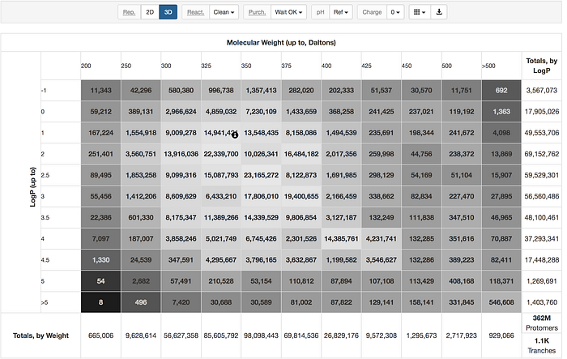Select the 375 molecular weight column header

click(301, 66)
